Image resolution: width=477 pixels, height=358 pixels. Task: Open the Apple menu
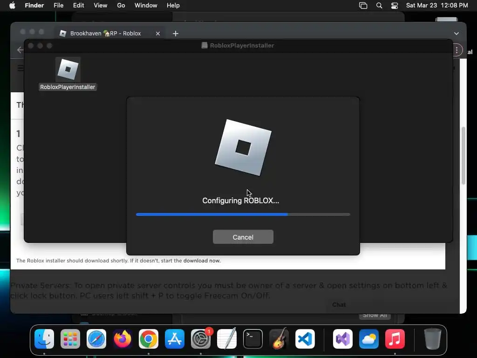pos(12,6)
